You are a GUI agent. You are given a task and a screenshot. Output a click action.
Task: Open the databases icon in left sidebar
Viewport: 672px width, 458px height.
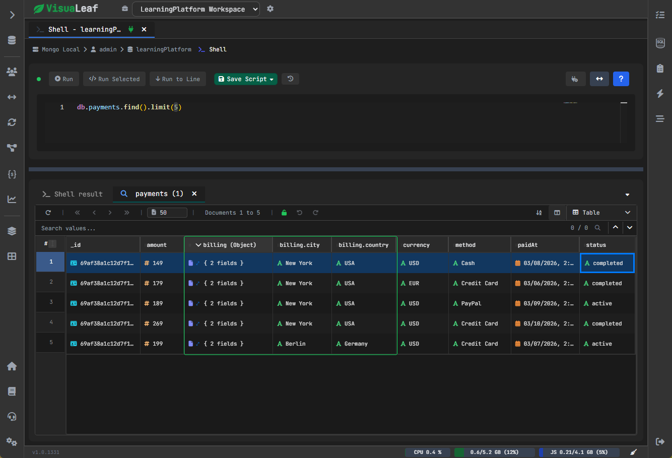(12, 40)
